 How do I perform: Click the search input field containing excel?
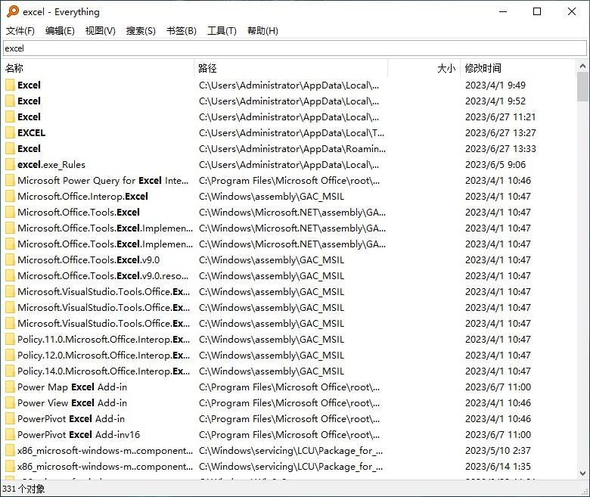click(x=295, y=48)
